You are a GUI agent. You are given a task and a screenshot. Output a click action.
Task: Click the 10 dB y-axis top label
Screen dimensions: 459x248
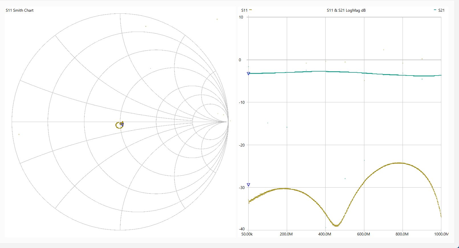click(x=241, y=17)
